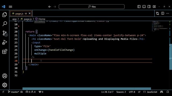Open notifications bell icon

coord(168,92)
